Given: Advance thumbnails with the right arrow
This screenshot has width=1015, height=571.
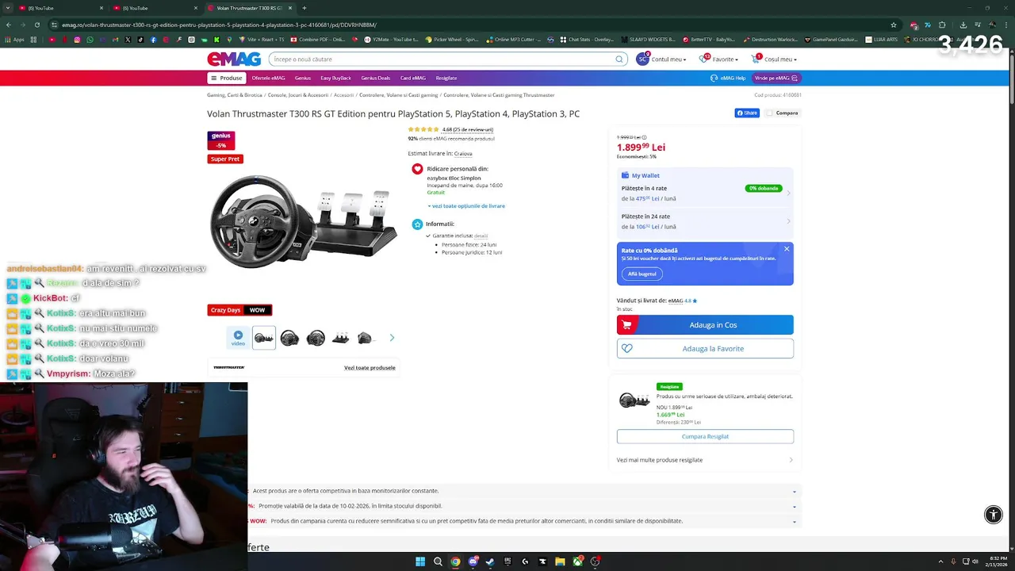Looking at the screenshot, I should [x=391, y=338].
